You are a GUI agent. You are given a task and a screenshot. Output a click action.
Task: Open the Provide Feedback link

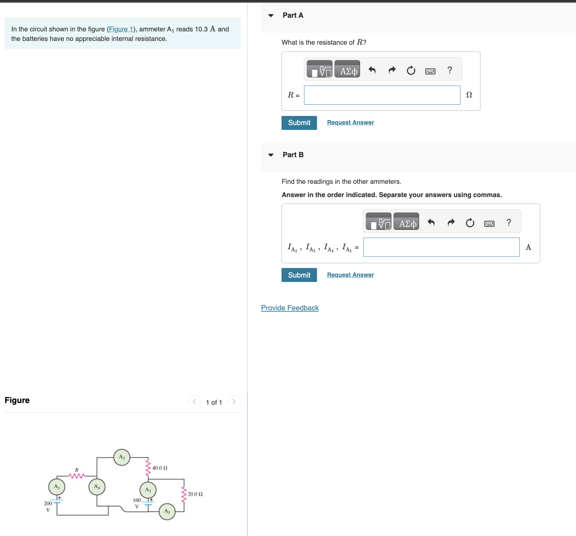coord(289,308)
